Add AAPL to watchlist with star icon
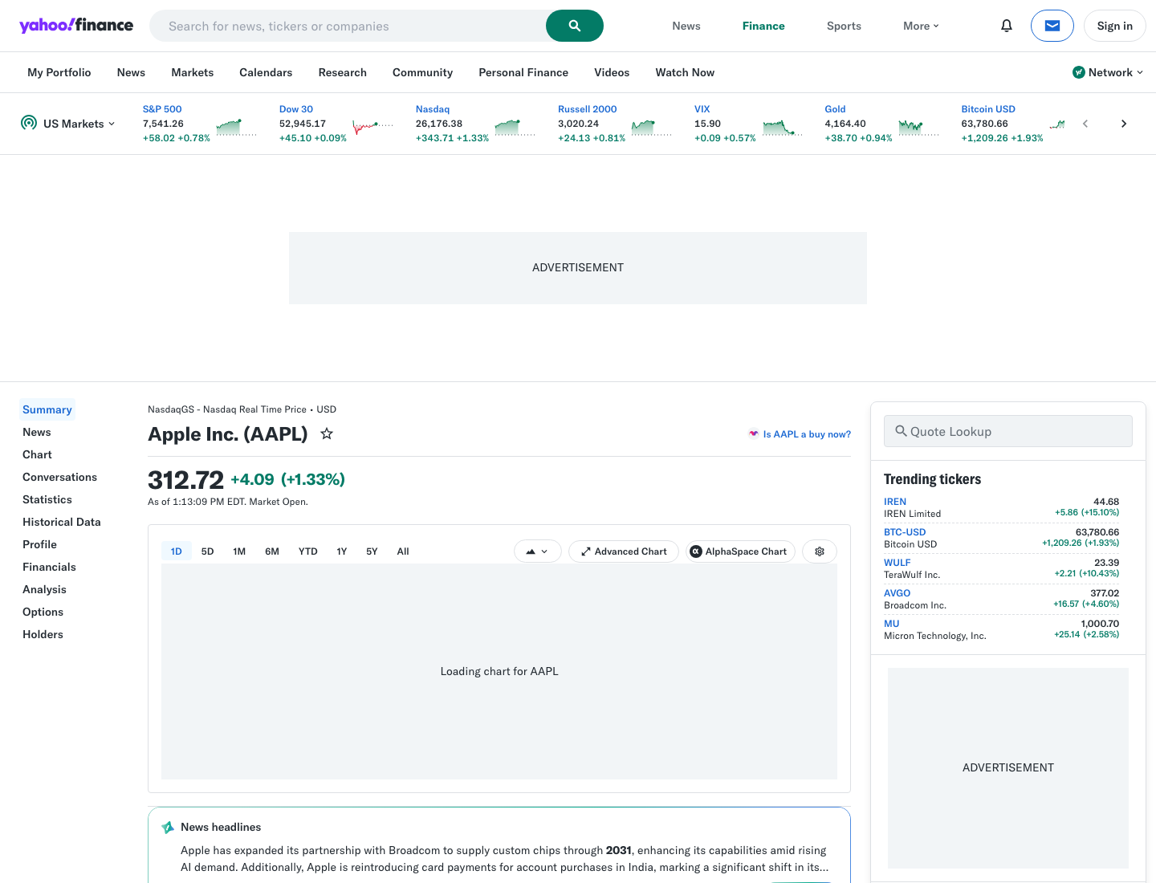1156x883 pixels. coord(327,433)
